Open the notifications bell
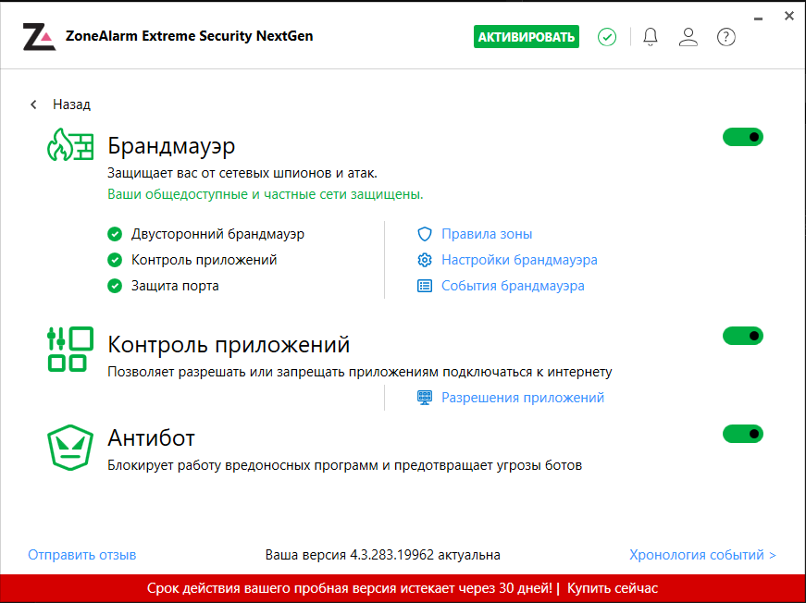 click(x=651, y=37)
